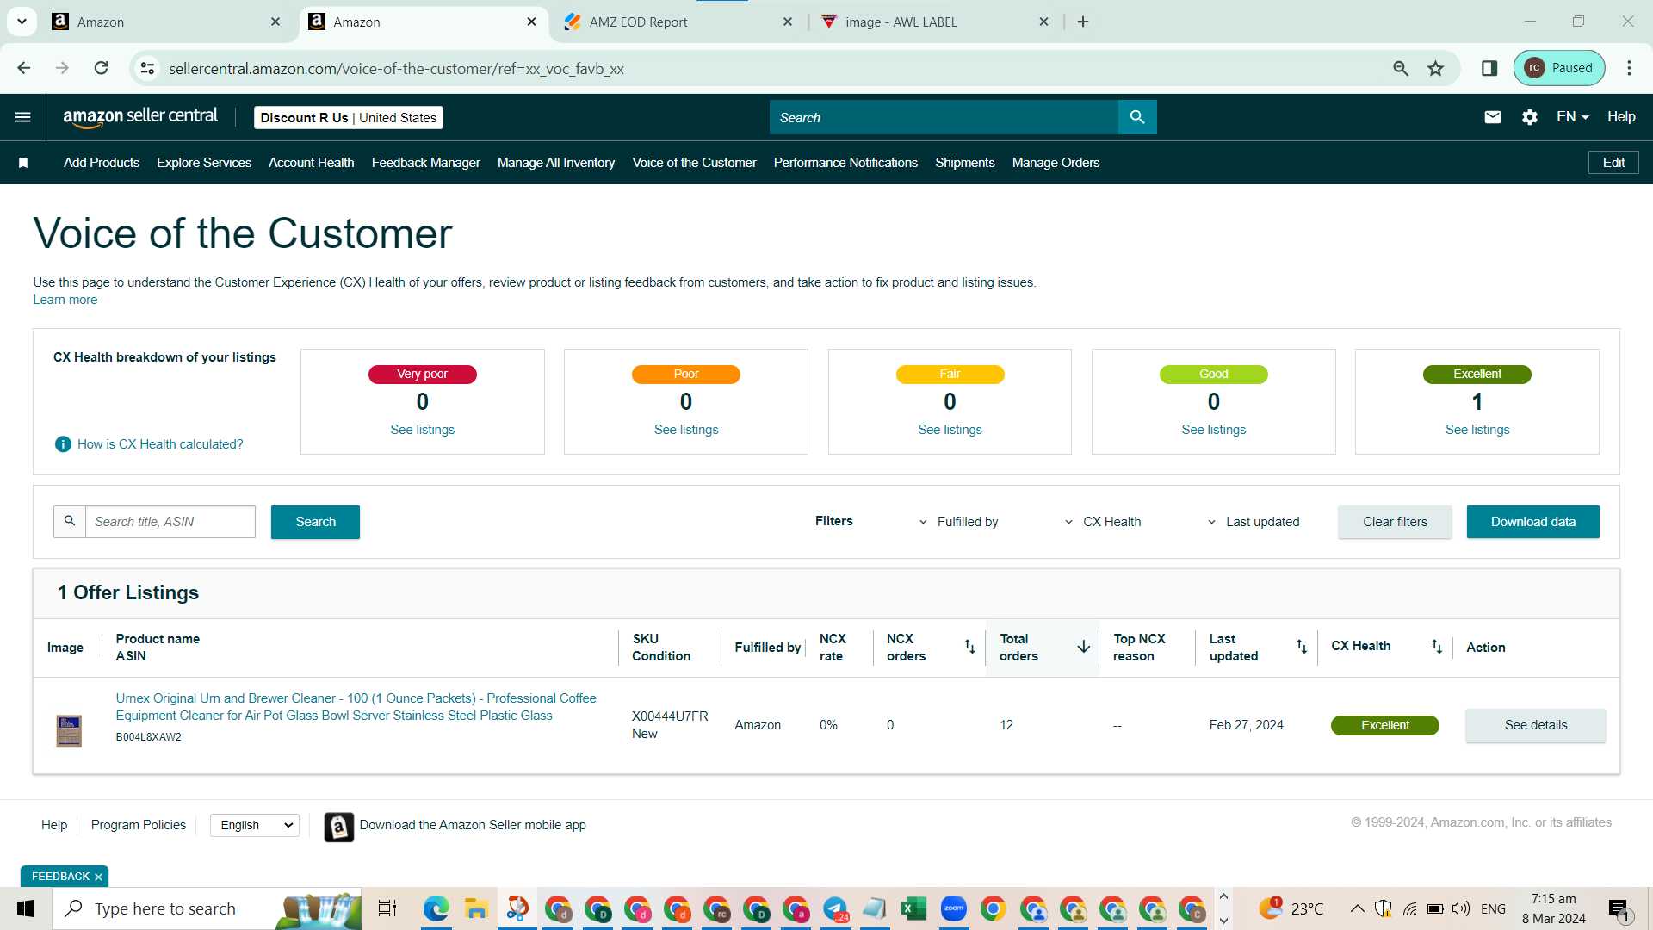This screenshot has width=1653, height=930.
Task: Open Excel from the taskbar
Action: point(913,908)
